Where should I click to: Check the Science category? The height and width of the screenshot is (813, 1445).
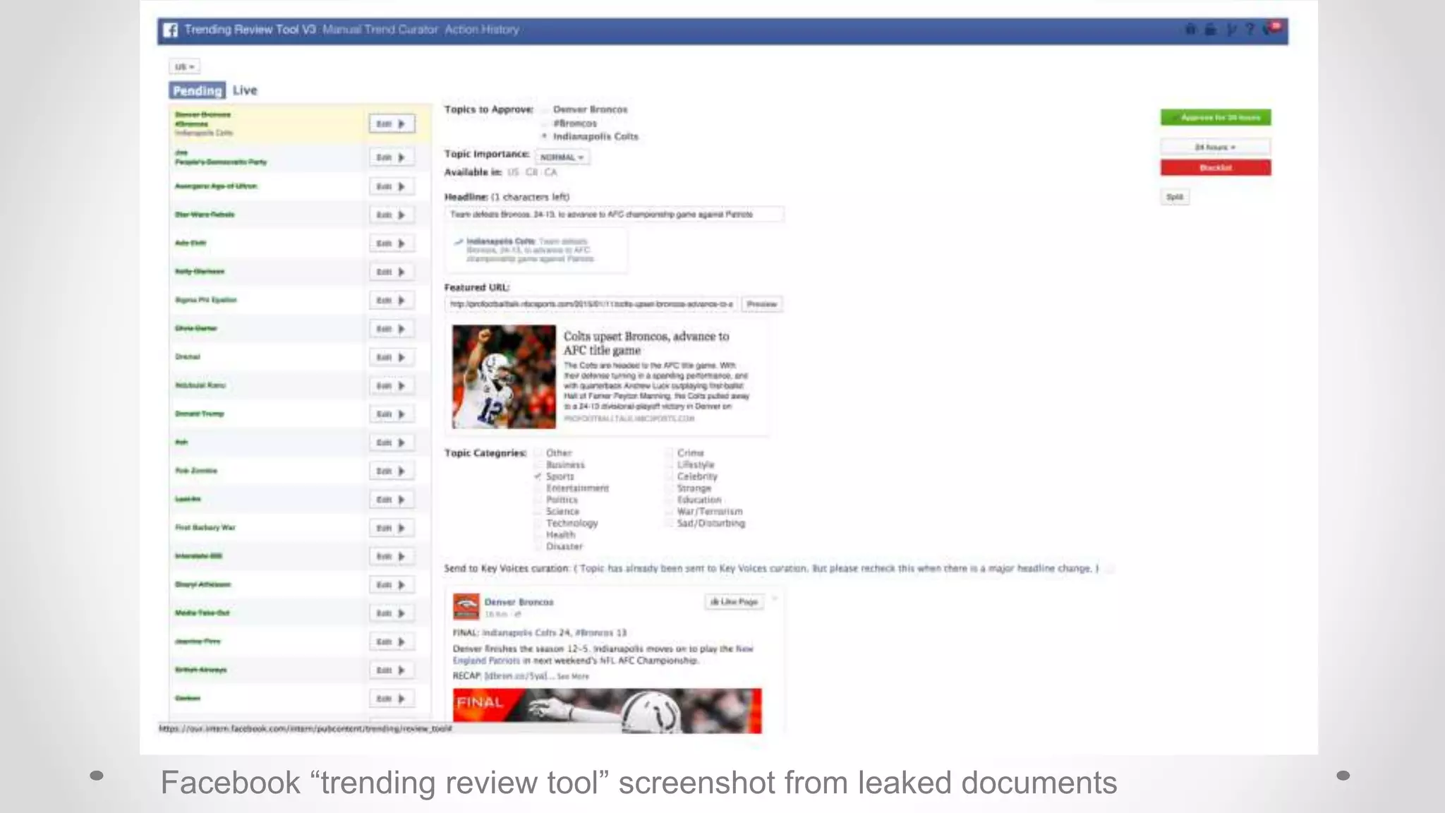[538, 512]
